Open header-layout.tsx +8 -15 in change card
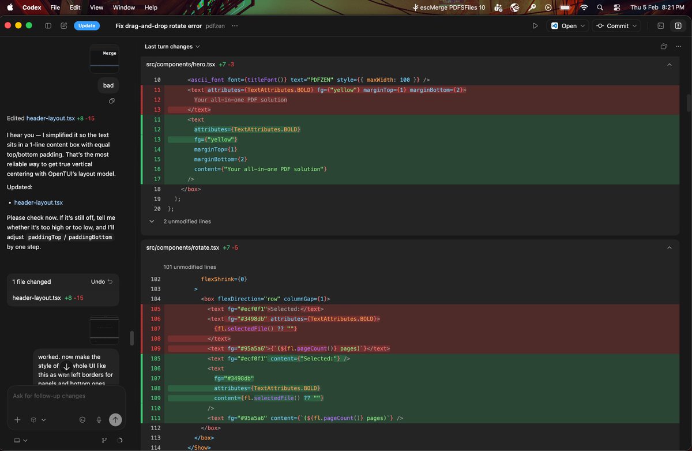This screenshot has height=451, width=692. [x=48, y=298]
